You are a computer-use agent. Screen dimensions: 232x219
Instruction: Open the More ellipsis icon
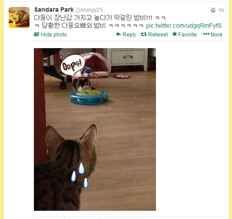coord(206,34)
